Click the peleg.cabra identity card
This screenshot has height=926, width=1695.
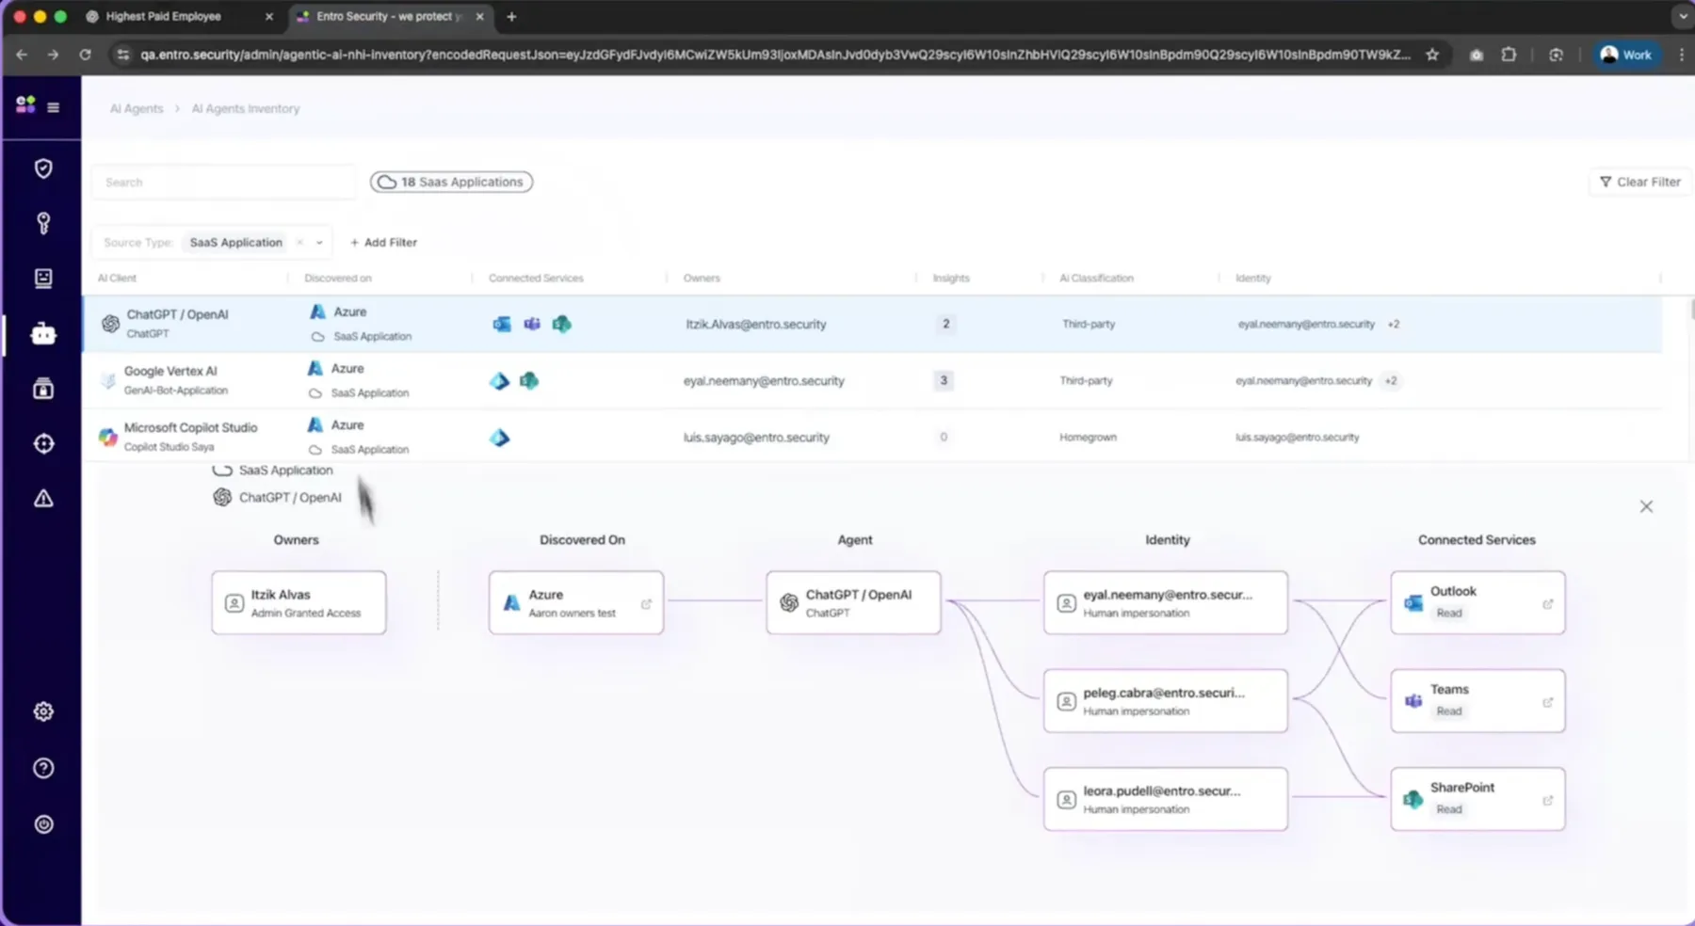tap(1165, 701)
